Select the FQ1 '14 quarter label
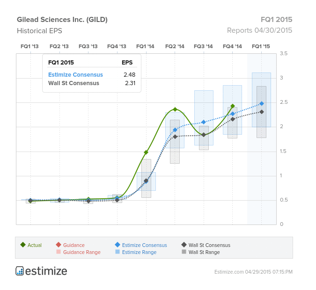Image resolution: width=316 pixels, height=290 pixels. tap(145, 46)
